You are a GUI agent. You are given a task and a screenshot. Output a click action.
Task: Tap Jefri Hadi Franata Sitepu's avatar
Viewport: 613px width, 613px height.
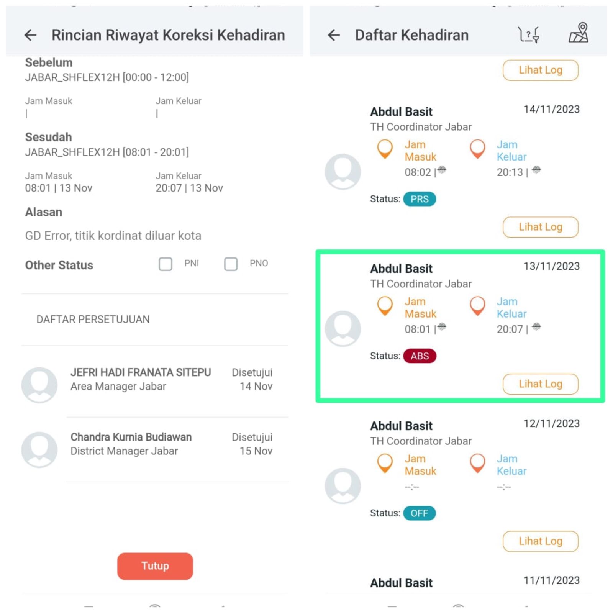[x=39, y=385]
